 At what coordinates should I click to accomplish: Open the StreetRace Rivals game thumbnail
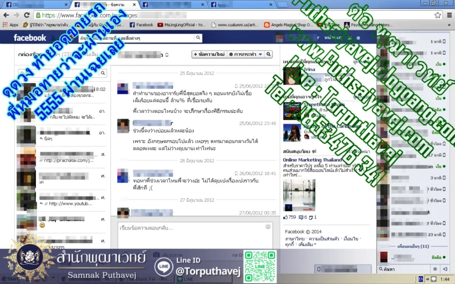click(292, 111)
